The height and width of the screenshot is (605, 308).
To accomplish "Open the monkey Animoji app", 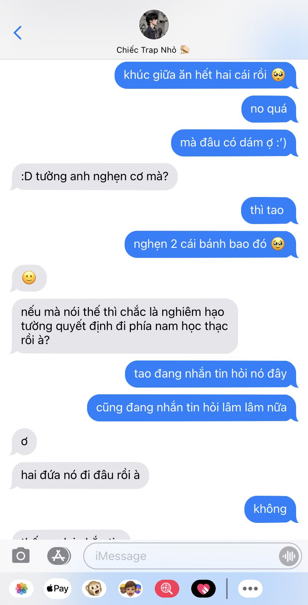I will pos(94,589).
